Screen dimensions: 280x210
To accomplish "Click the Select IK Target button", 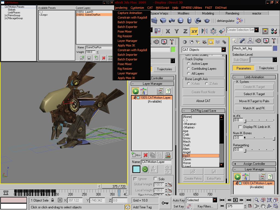I will click(x=254, y=94).
